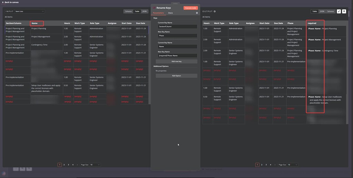Select the Parameters tab

(158, 13)
